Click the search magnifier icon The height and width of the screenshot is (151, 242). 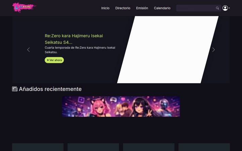pyautogui.click(x=217, y=8)
